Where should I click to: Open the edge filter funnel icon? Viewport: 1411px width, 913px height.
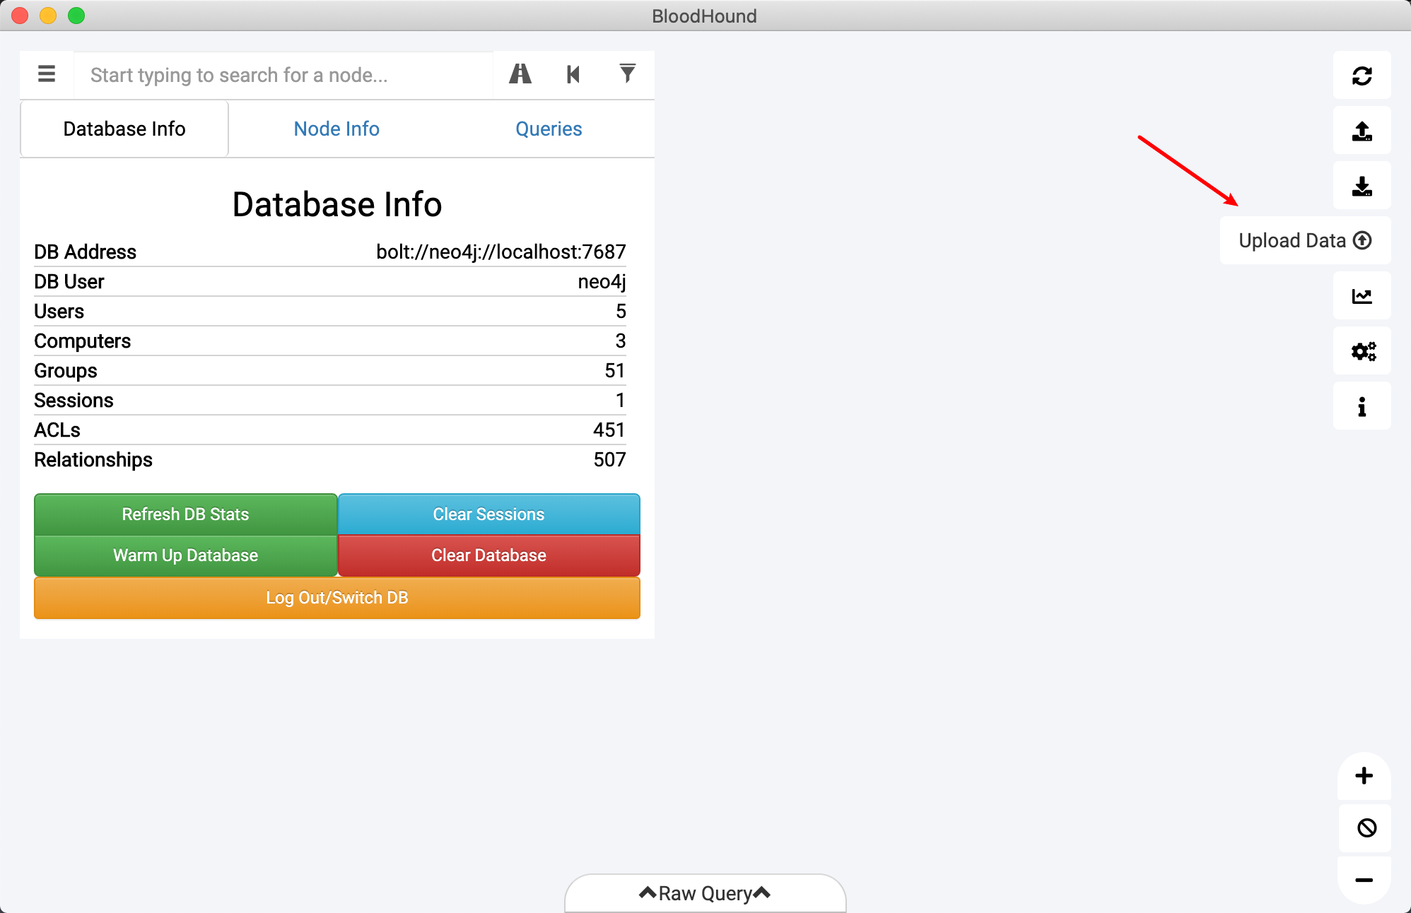pos(627,74)
